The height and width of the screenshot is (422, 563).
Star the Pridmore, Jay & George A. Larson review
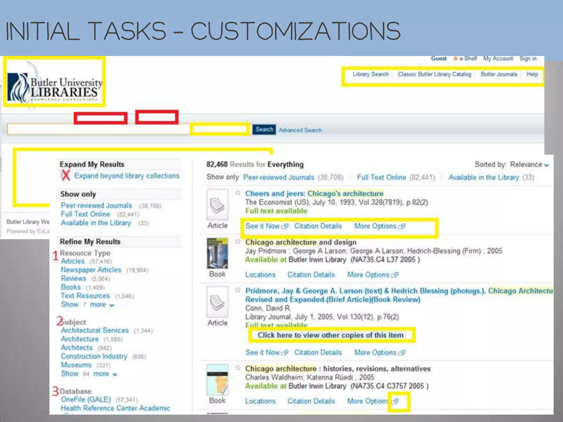[238, 290]
